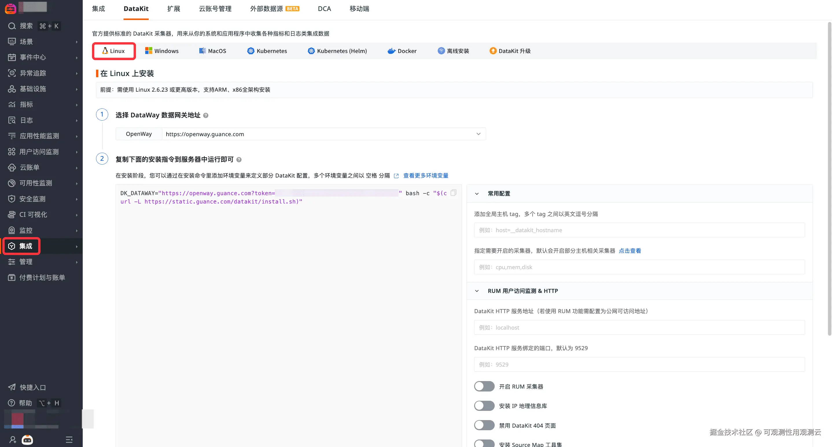Toggle 禁用 DataKit 404 页面 switch
832x447 pixels.
(484, 425)
